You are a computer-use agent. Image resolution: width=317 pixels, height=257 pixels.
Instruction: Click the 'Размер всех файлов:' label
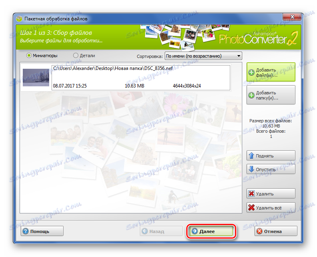271,121
